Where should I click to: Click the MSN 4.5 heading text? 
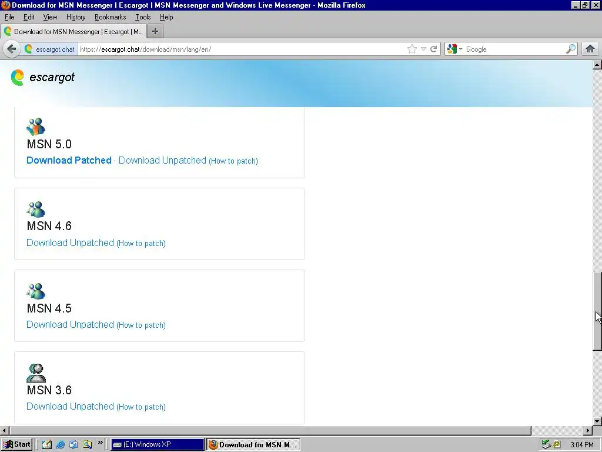point(49,308)
